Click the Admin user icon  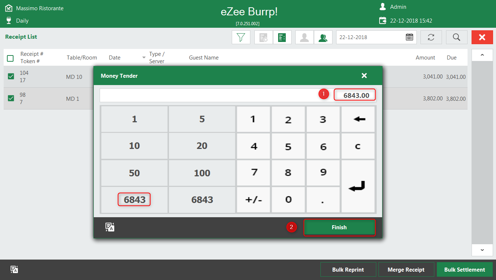point(382,7)
